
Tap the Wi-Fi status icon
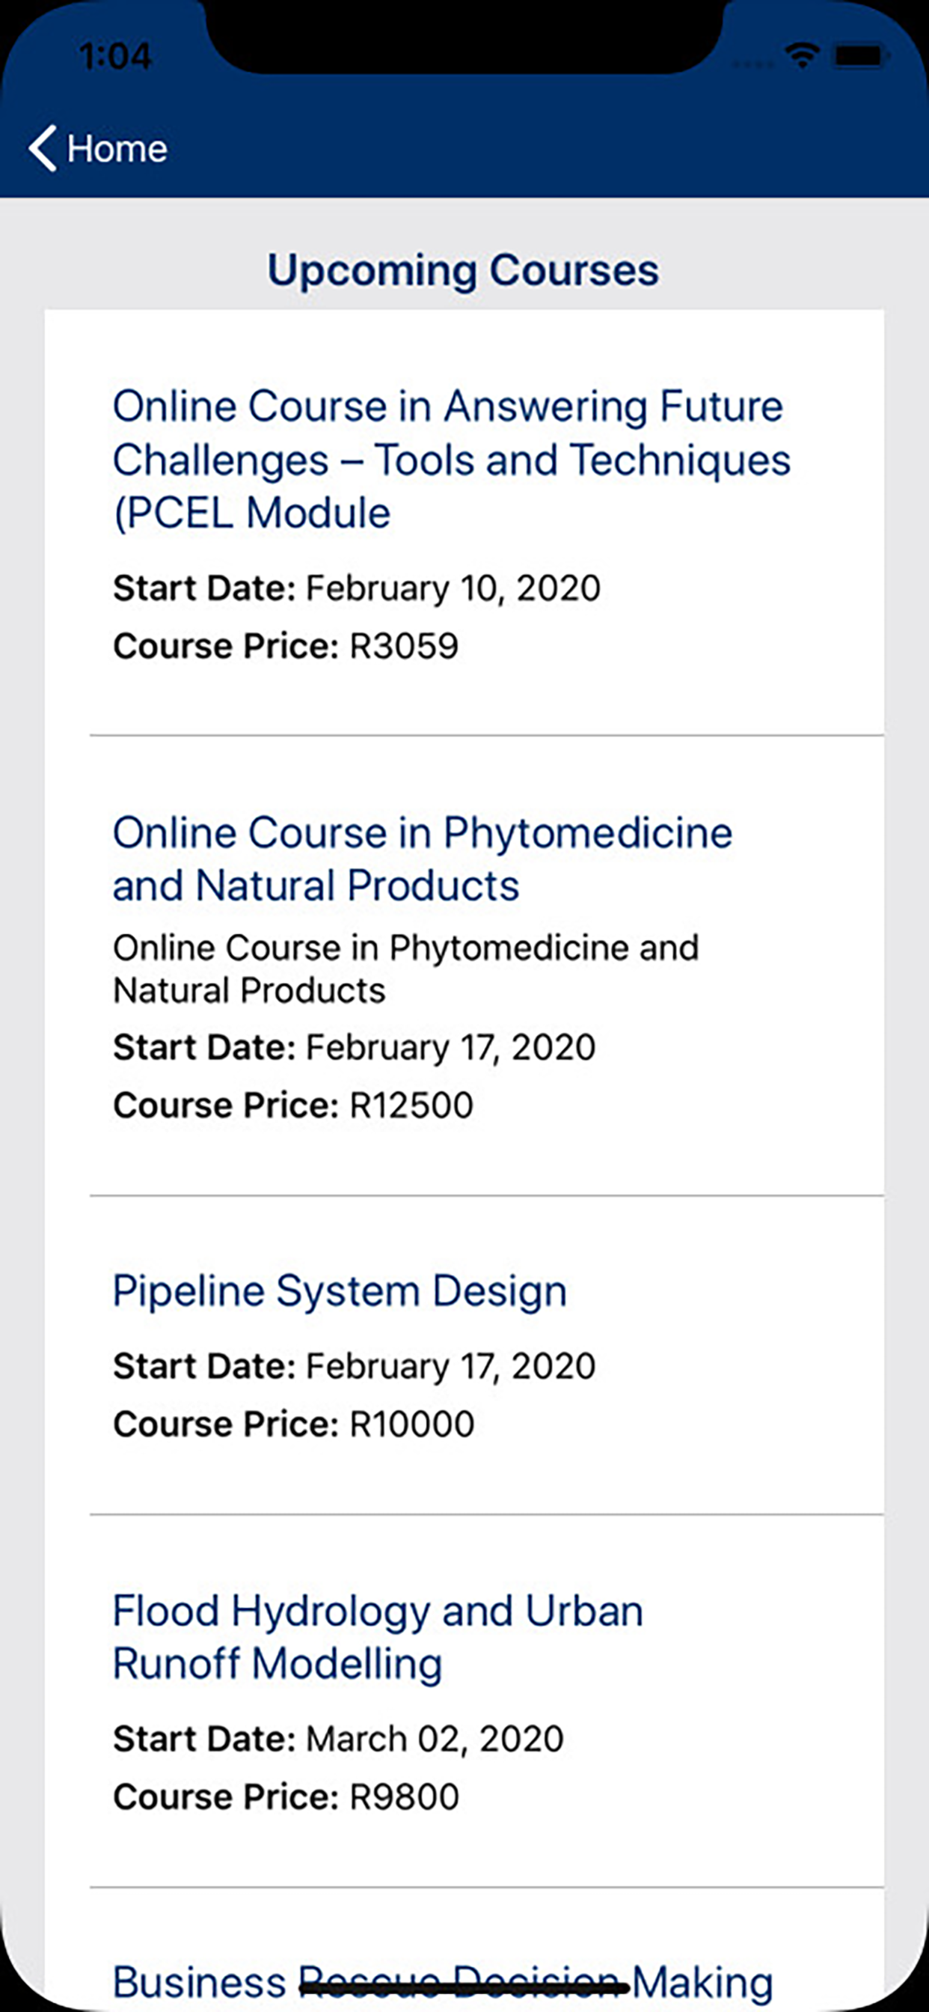click(801, 55)
